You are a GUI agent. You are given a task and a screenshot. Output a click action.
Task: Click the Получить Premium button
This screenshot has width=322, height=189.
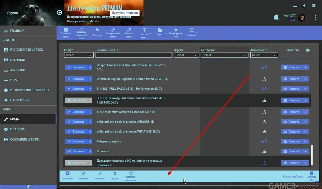point(125,13)
